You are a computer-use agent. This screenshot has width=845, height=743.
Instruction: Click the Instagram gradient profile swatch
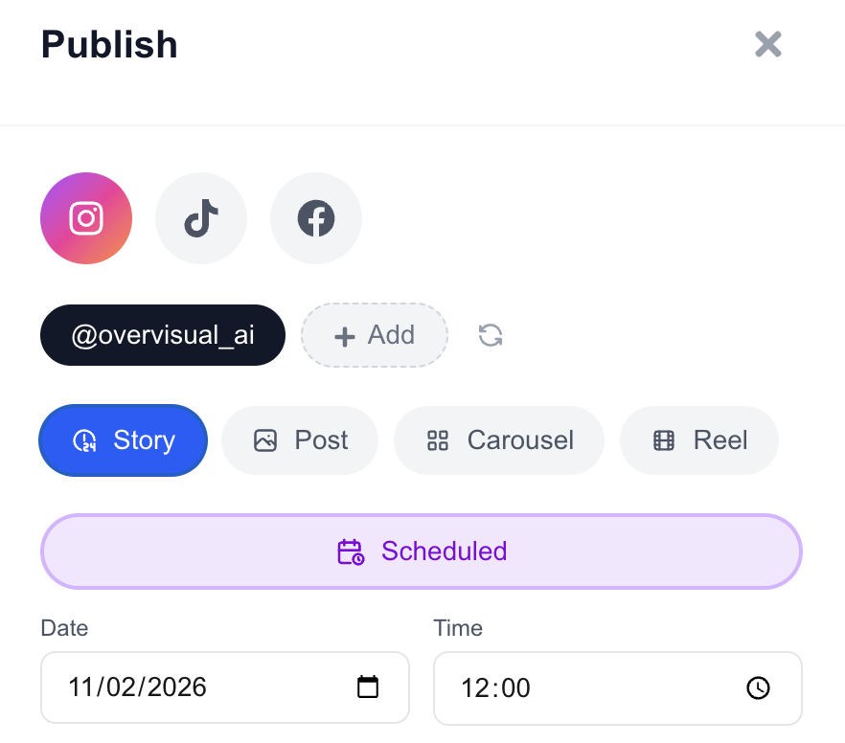coord(85,218)
